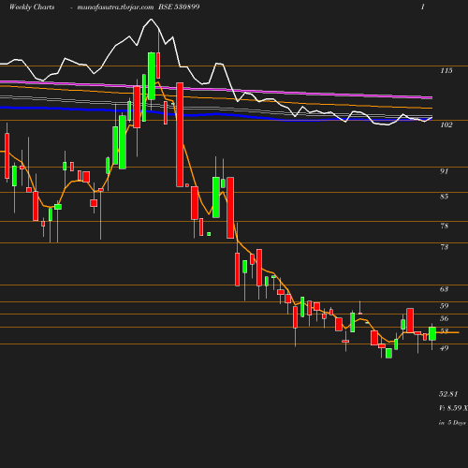Click the 52.81 last price value
The image size is (468, 468).
(x=448, y=394)
